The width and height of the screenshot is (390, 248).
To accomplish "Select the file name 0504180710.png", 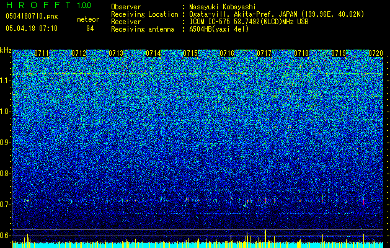I will pos(32,17).
